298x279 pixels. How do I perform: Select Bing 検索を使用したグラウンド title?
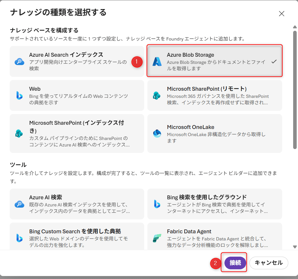[207, 197]
